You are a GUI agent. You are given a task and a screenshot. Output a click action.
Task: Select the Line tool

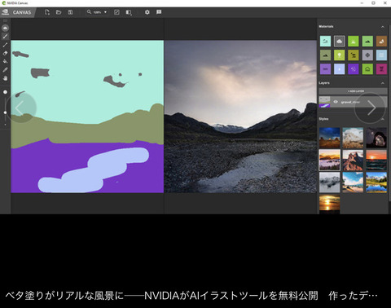5,45
